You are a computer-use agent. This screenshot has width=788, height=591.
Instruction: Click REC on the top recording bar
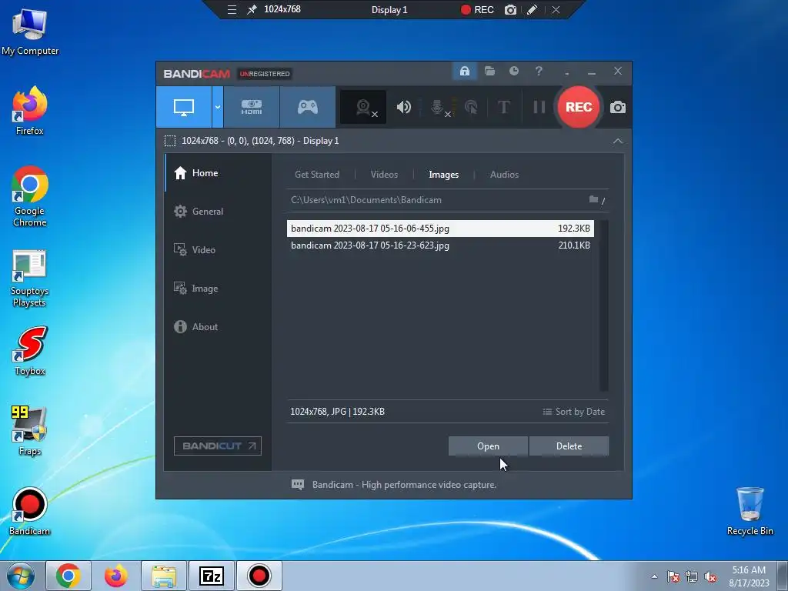tap(477, 9)
